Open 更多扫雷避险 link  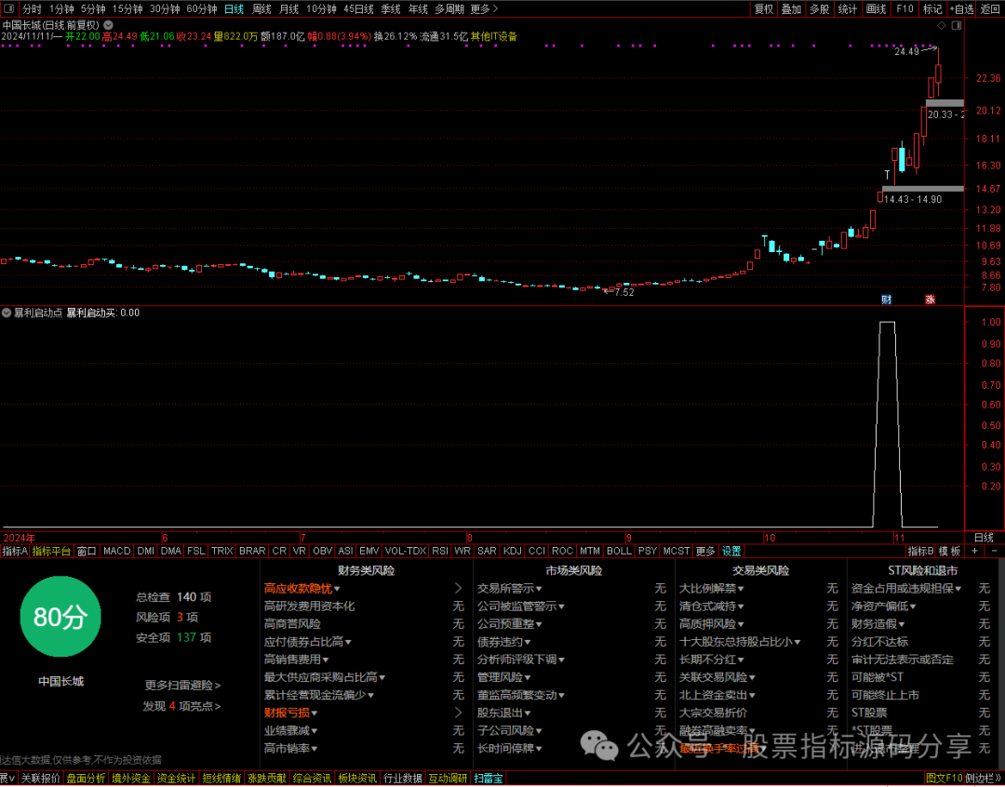182,685
